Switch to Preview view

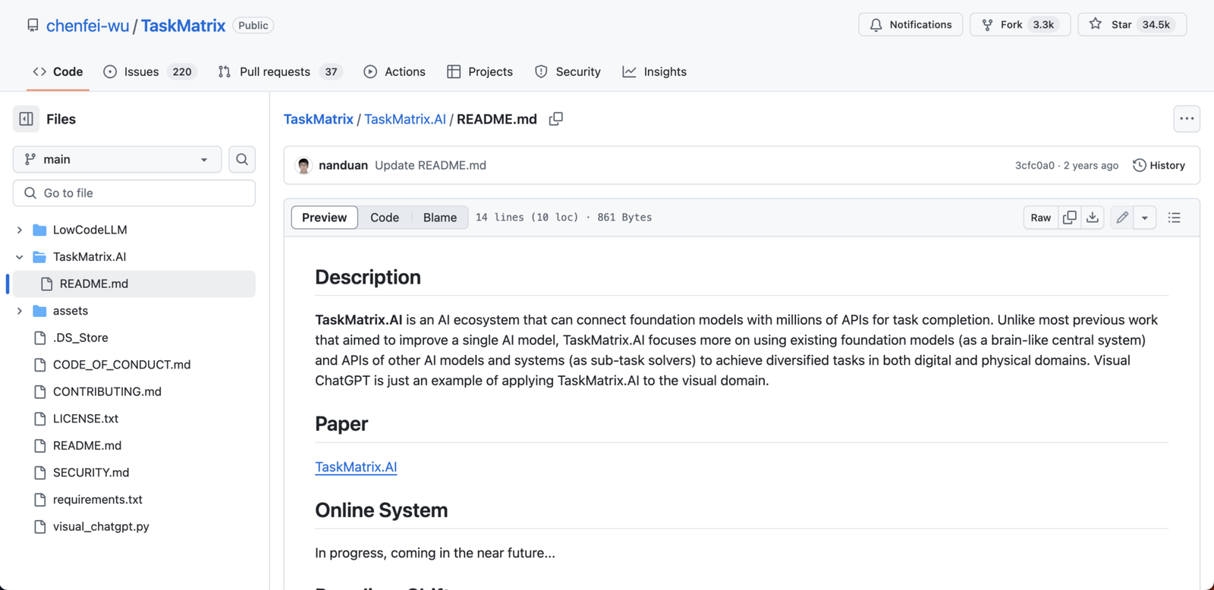click(x=324, y=218)
